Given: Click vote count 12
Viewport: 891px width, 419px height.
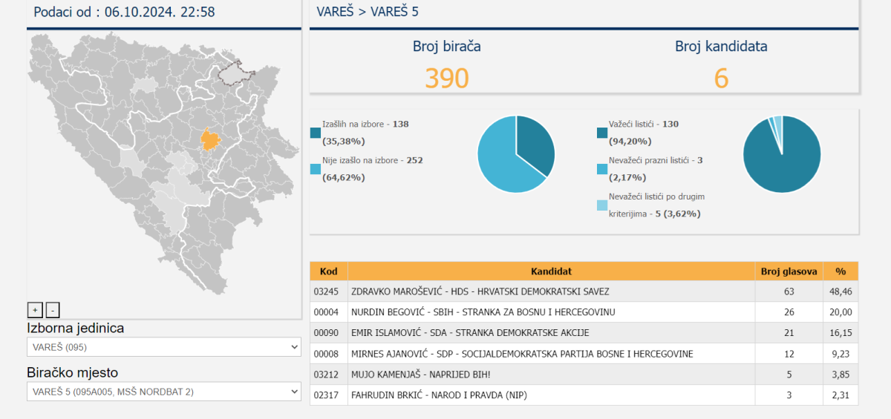Looking at the screenshot, I should [x=789, y=354].
